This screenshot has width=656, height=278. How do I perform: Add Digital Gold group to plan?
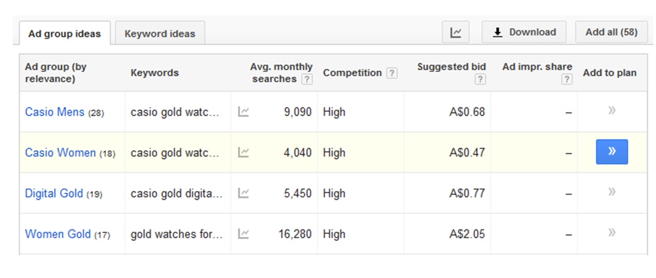tap(612, 192)
